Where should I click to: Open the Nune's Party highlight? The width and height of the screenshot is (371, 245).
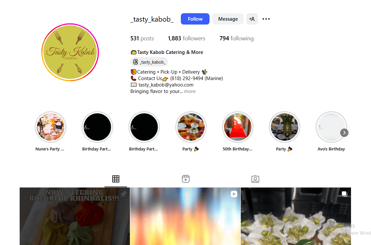(50, 127)
